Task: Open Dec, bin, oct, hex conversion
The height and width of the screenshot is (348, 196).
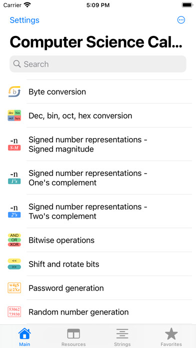Action: 98,115
